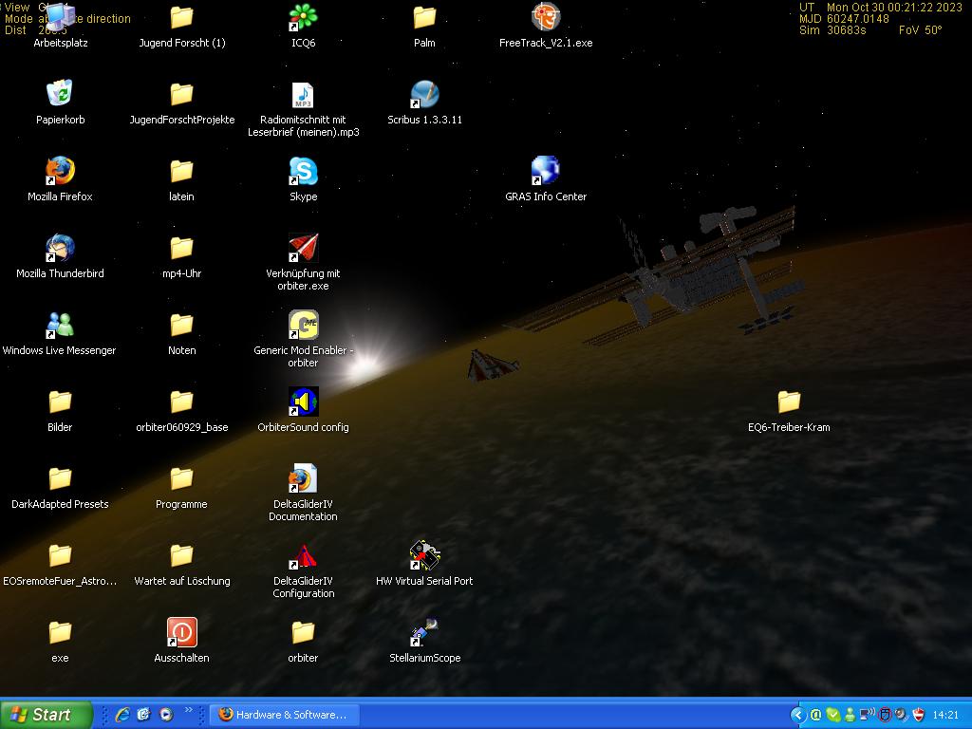Click the Papierkorb recycle bin
This screenshot has height=729, width=972.
60,95
